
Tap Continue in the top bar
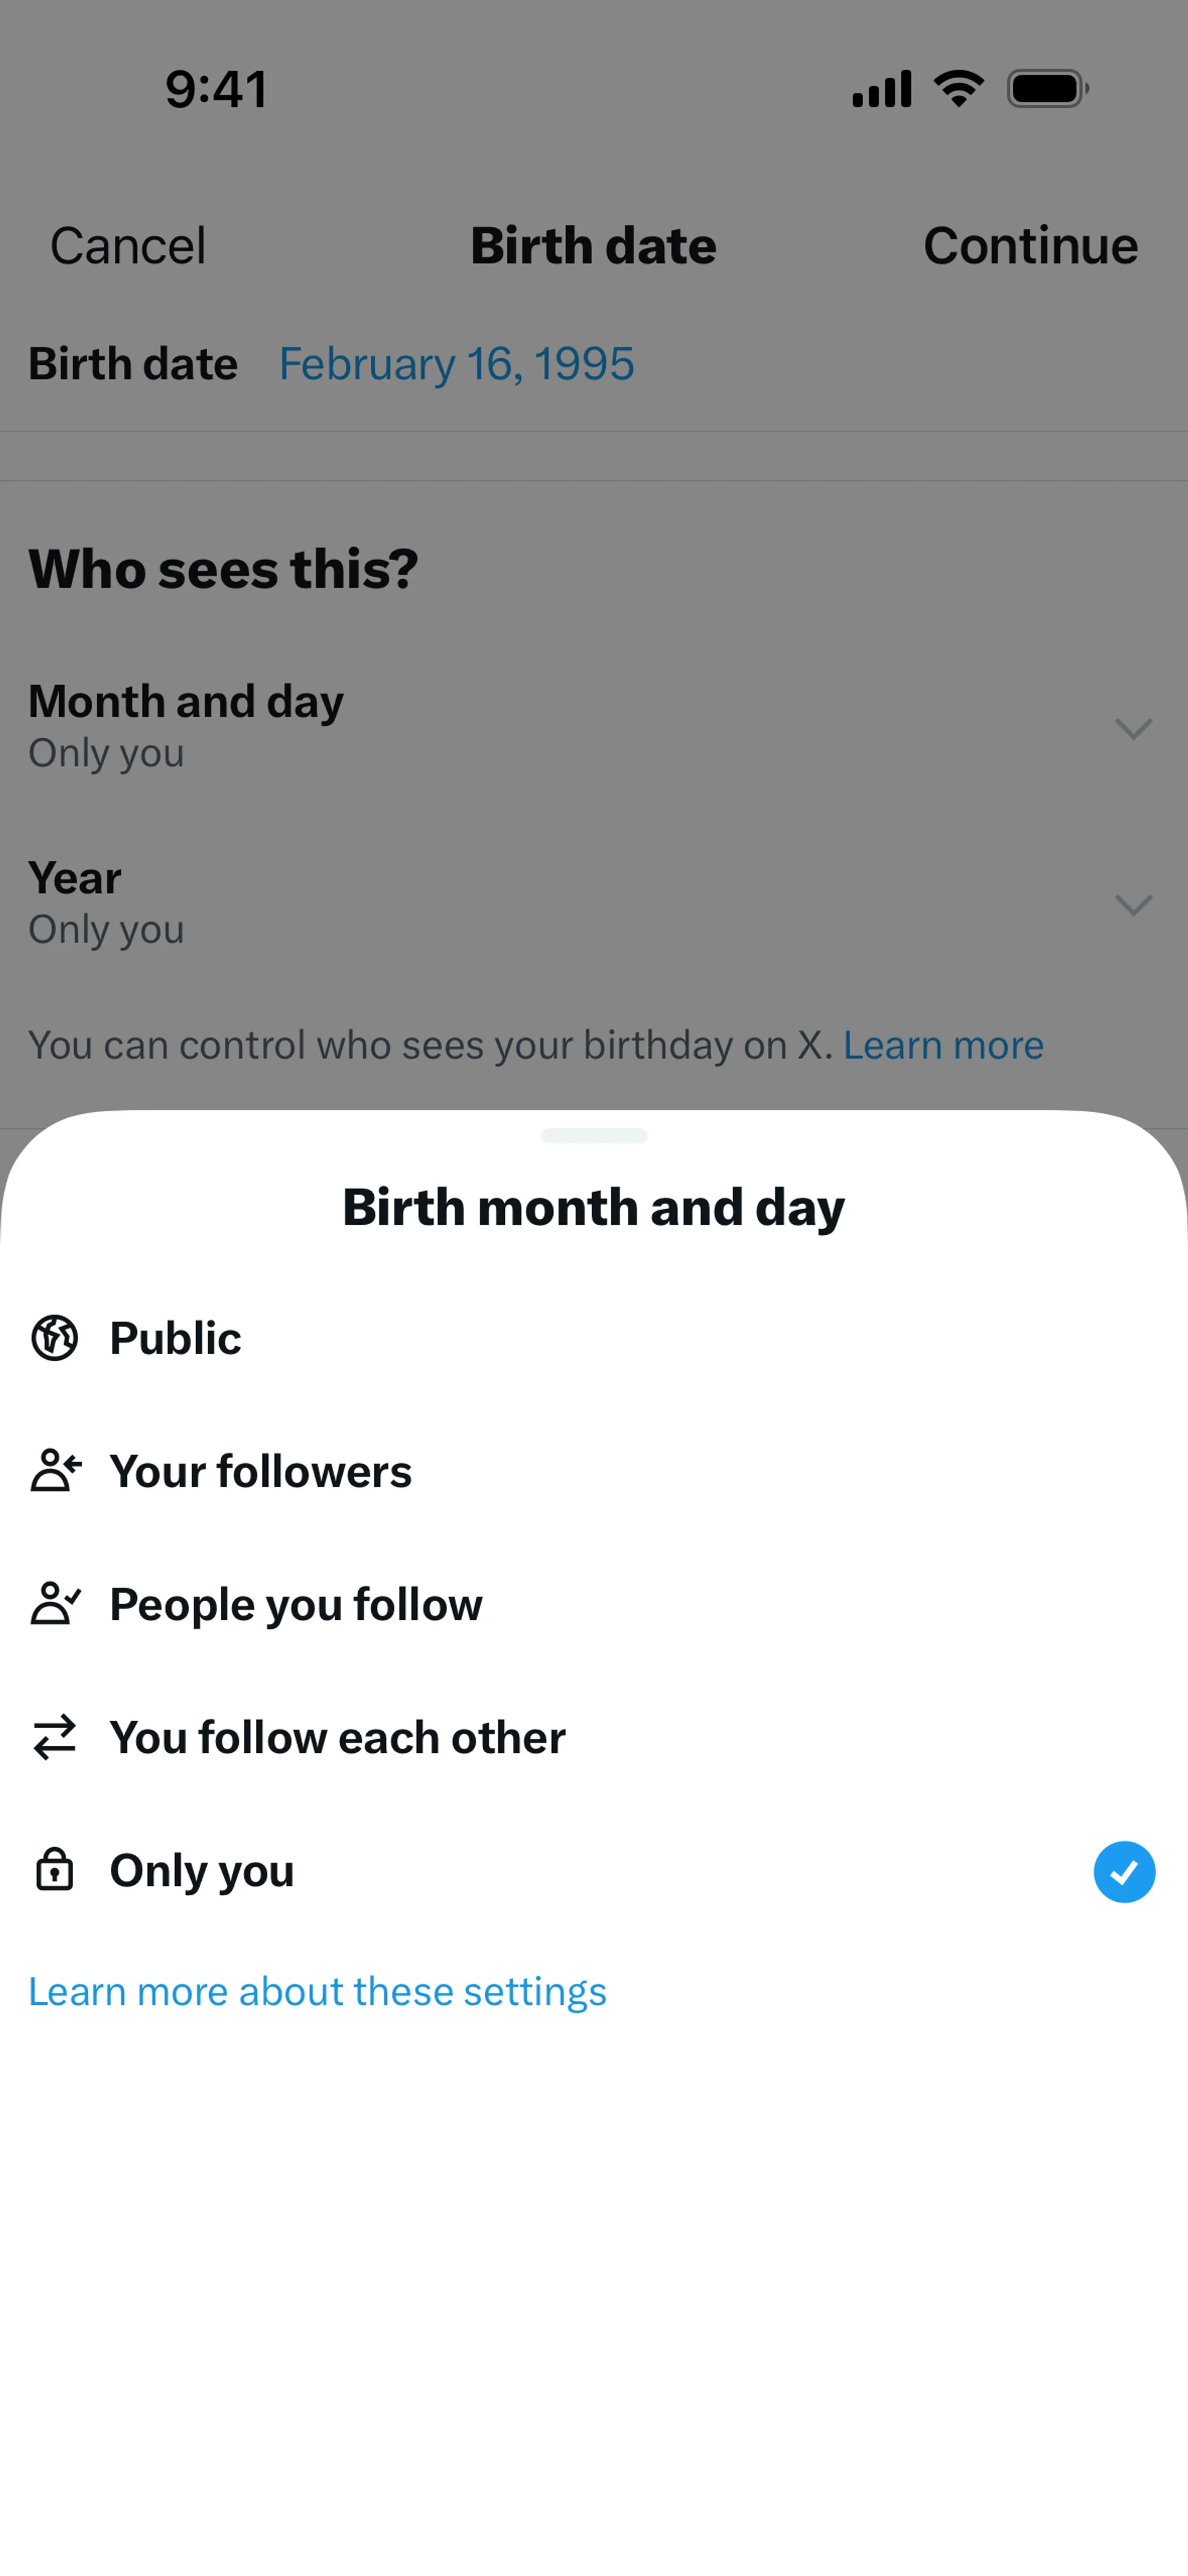tap(1030, 246)
